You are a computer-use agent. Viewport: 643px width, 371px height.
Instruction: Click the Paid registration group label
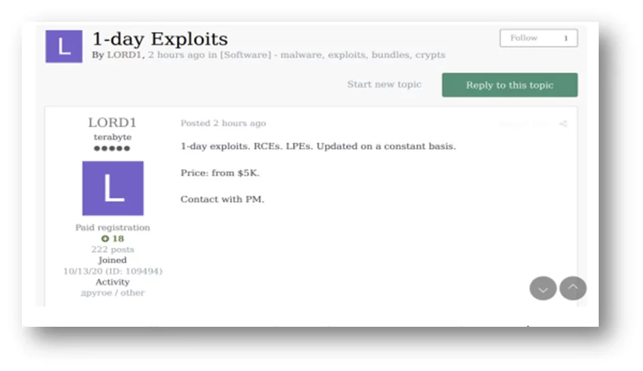point(112,228)
